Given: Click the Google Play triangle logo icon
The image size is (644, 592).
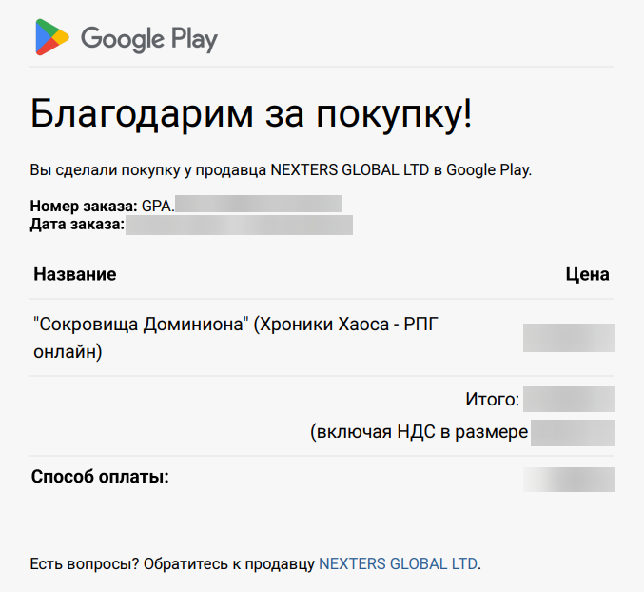Looking at the screenshot, I should click(x=51, y=37).
